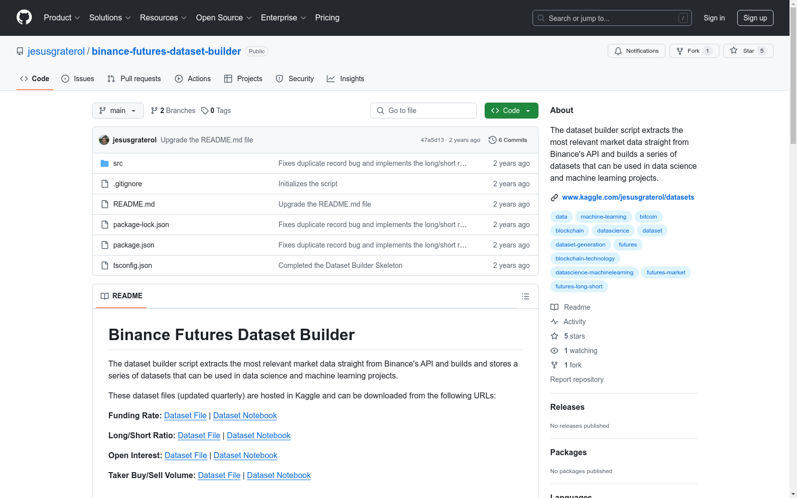Open the Taker Buy/Sell Volume Dataset Notebook link

tap(279, 475)
